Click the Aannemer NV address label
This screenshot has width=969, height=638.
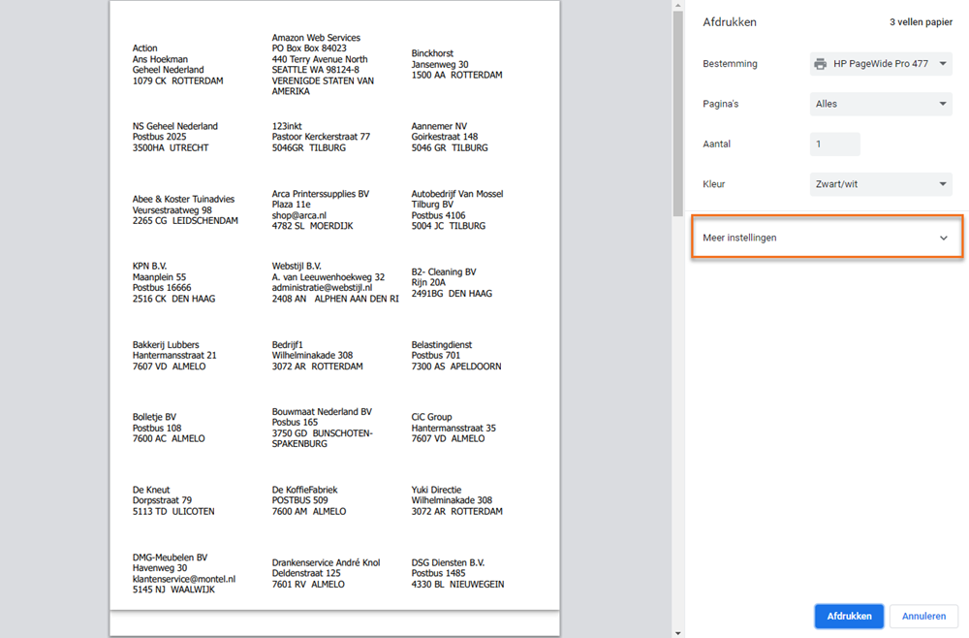pos(450,137)
